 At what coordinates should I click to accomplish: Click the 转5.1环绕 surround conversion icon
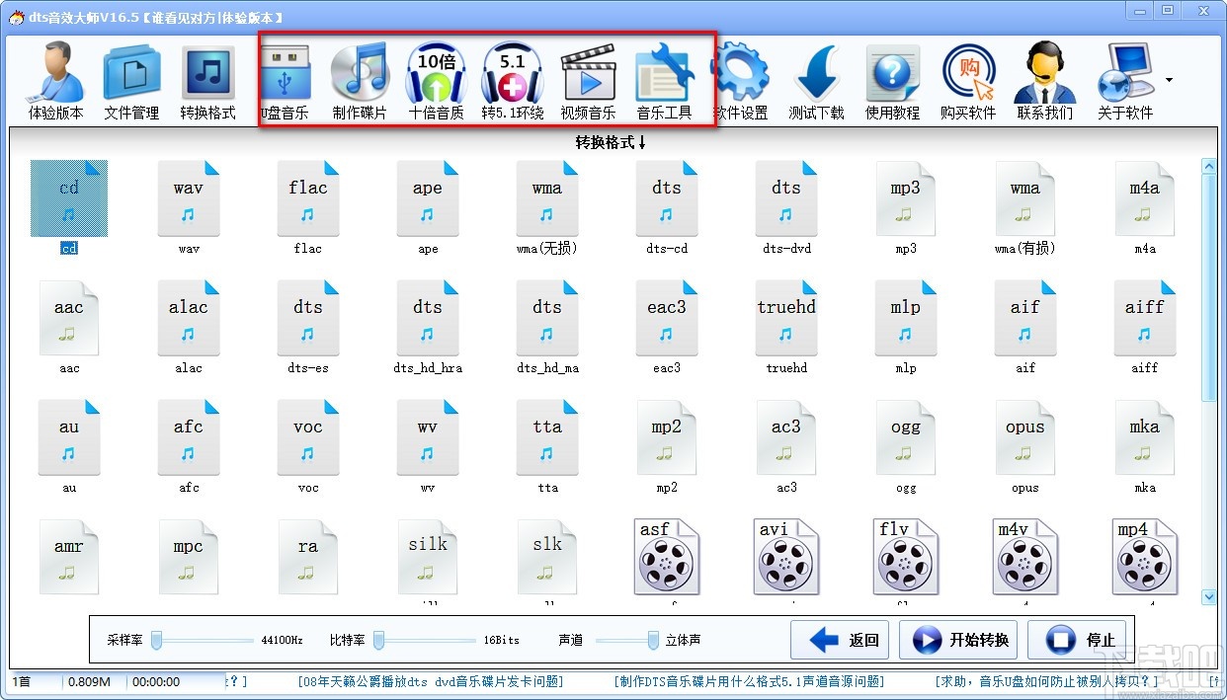pos(512,79)
